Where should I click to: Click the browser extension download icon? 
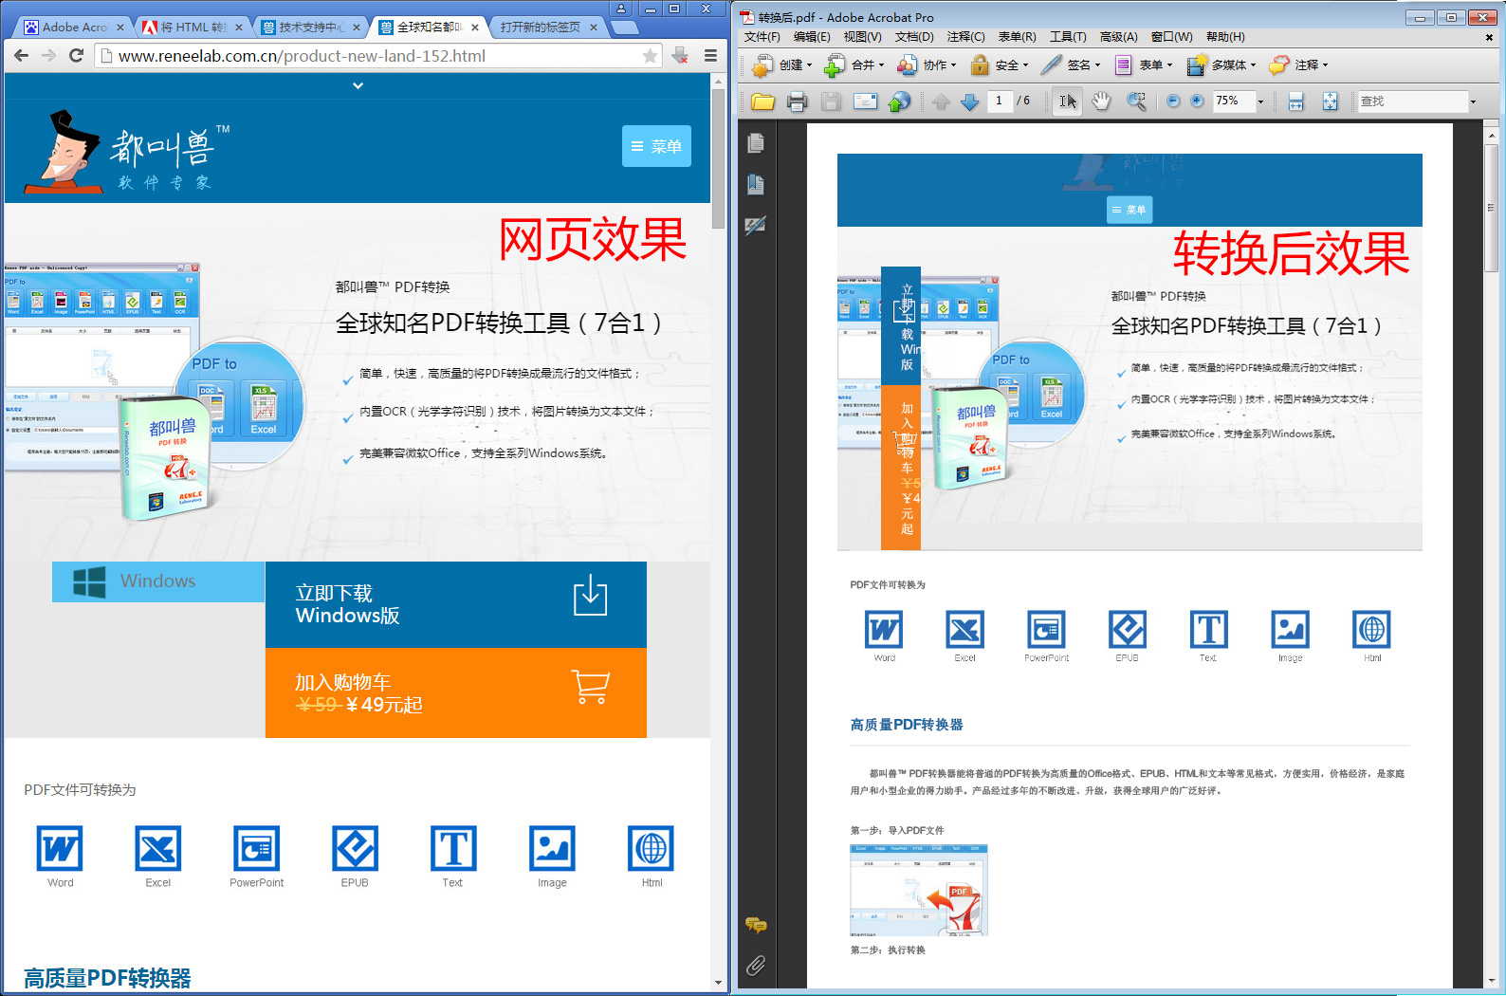680,56
